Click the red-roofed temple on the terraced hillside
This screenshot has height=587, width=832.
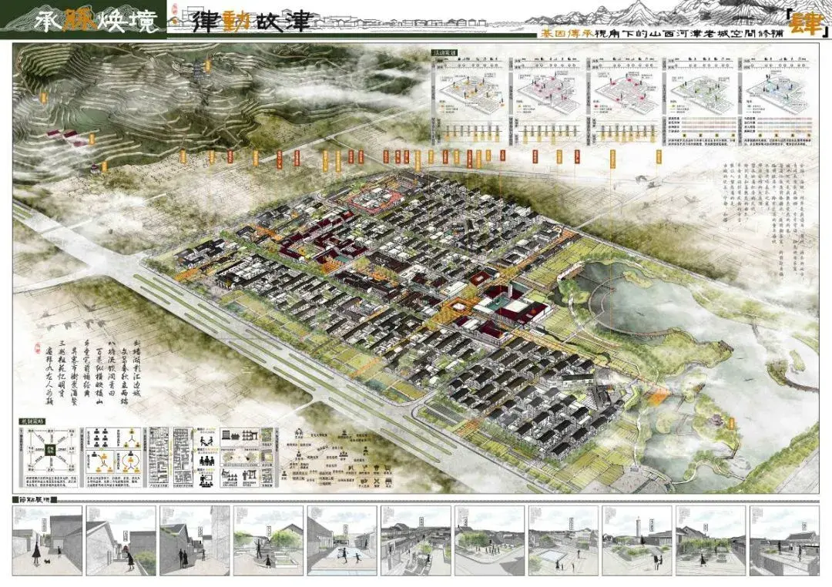(68, 137)
